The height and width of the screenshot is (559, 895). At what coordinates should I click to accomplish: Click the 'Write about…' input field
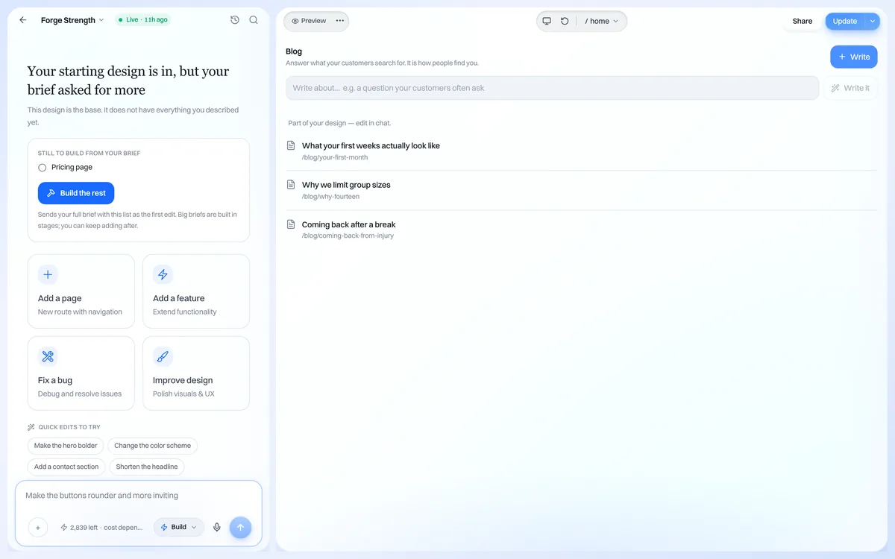[x=552, y=88]
